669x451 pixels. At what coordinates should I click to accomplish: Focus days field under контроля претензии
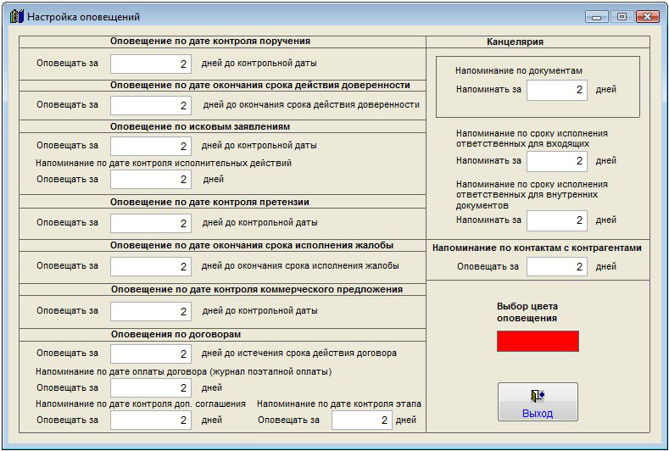(151, 223)
